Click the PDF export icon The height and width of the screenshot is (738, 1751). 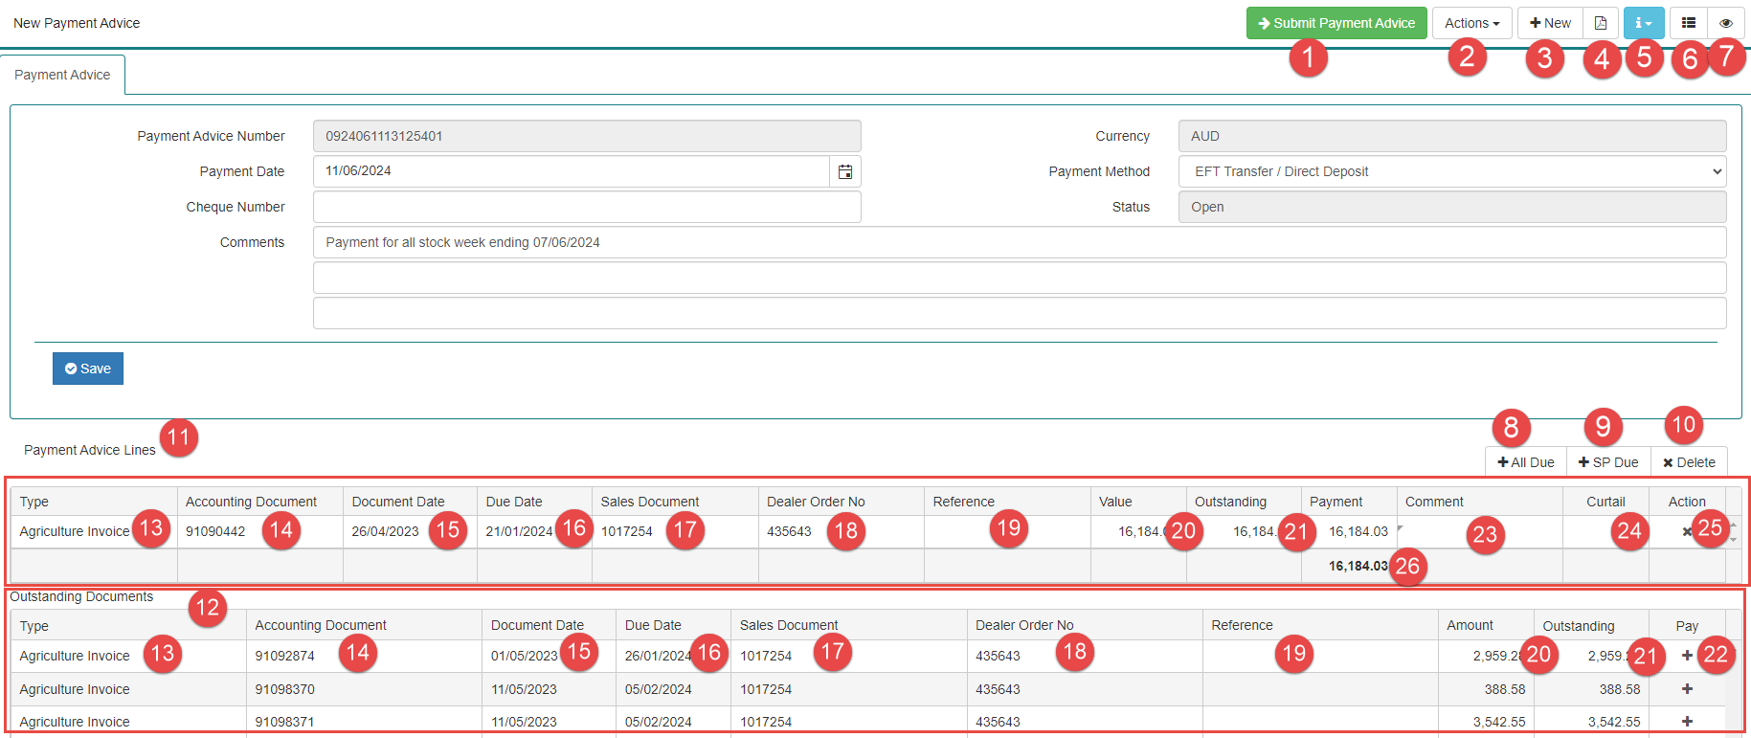[x=1600, y=23]
